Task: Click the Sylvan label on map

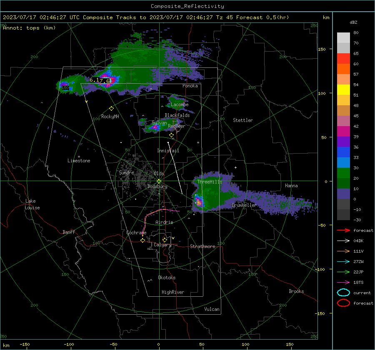Action: pyautogui.click(x=159, y=123)
